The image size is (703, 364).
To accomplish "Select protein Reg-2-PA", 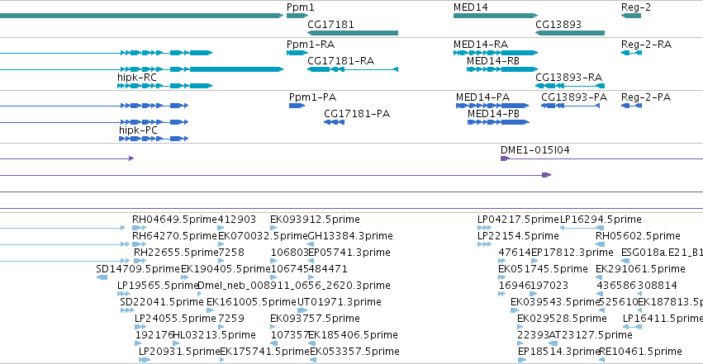I will [631, 106].
